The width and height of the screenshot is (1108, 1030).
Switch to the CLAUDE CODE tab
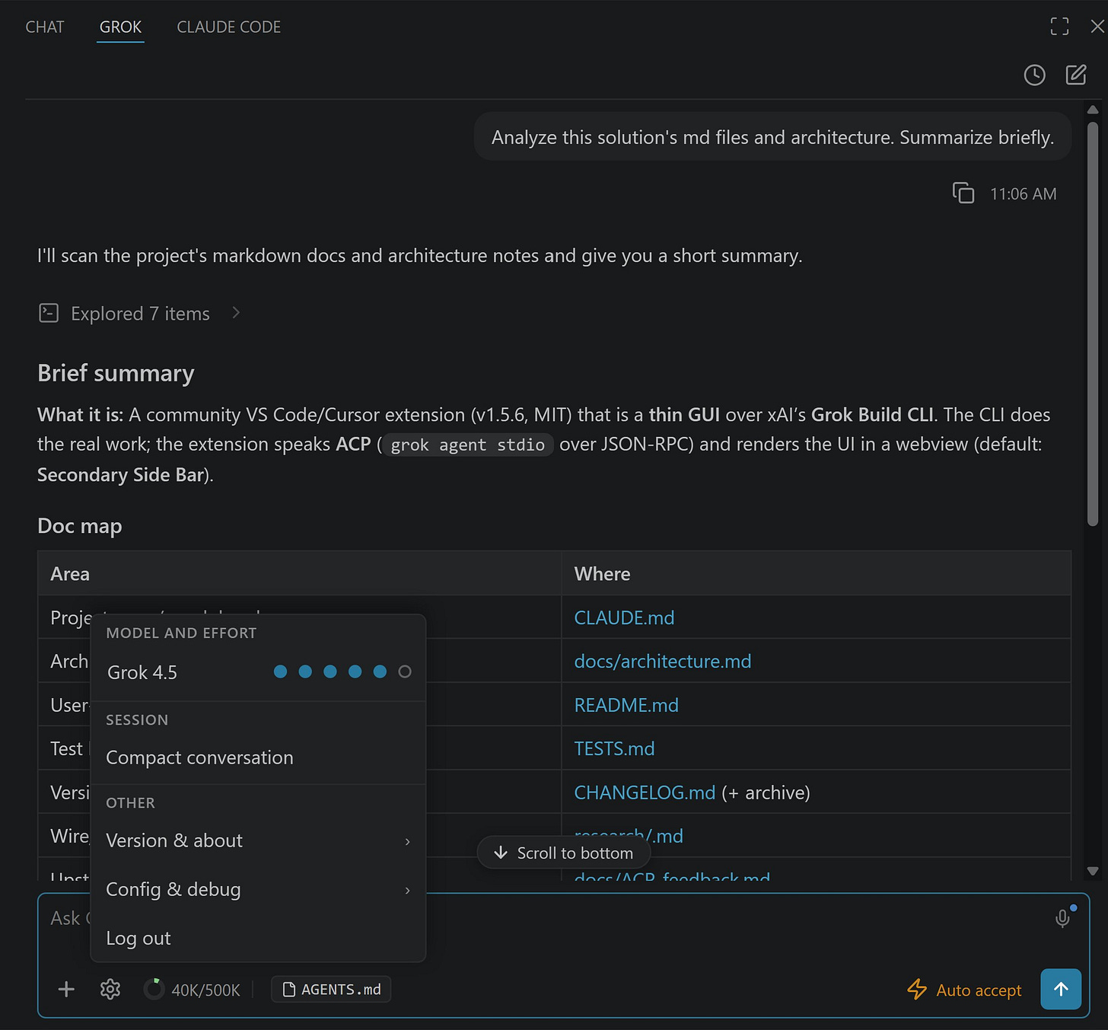(228, 27)
